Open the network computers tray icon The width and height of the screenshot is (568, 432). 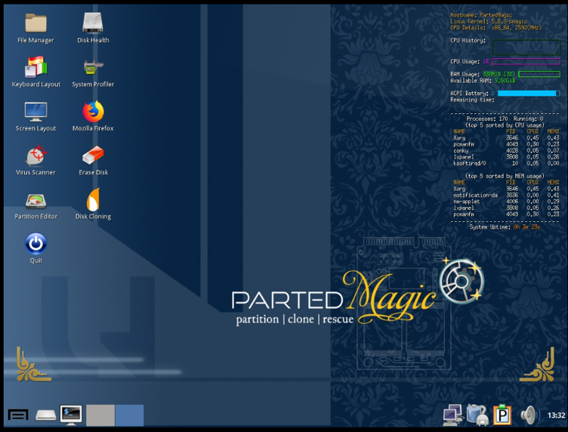tap(452, 415)
